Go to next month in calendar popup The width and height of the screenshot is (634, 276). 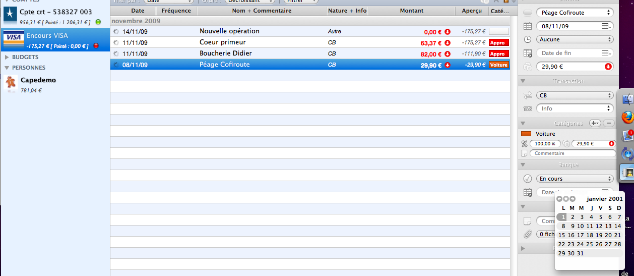coord(573,199)
